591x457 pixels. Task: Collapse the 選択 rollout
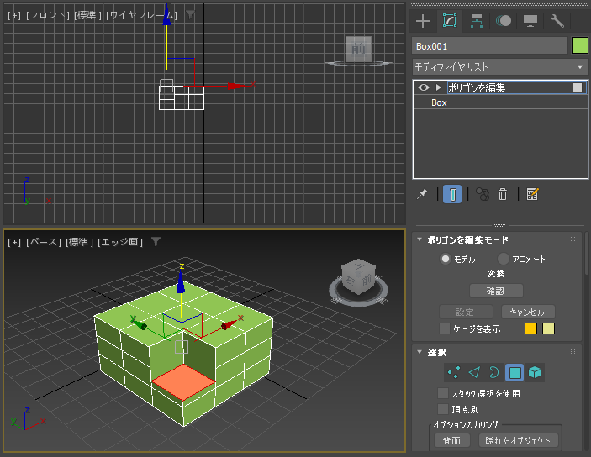click(x=420, y=352)
